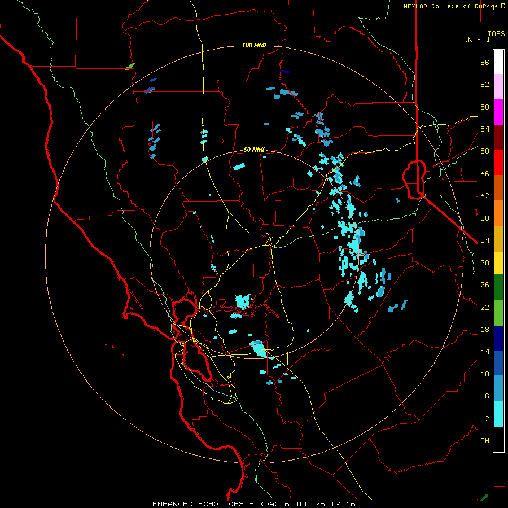Viewport: 508px width, 508px height.
Task: Click the small navy echo north of the 100 NMI ring
Action: (285, 72)
